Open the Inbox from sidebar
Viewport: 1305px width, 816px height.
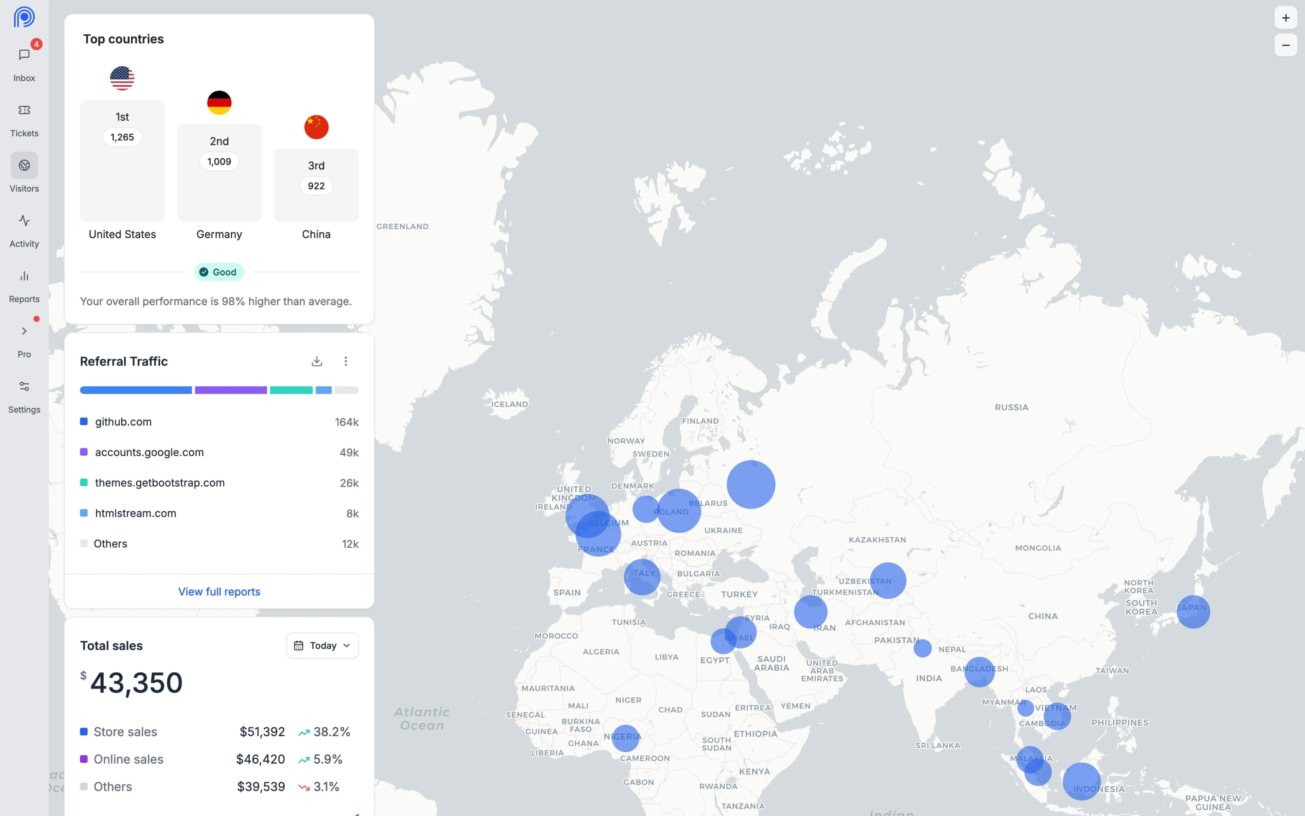click(x=24, y=55)
